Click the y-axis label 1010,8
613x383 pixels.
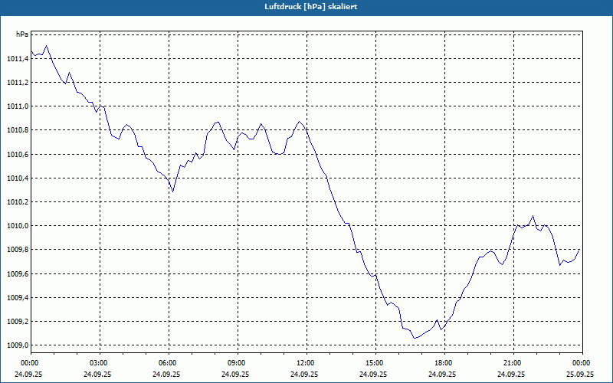point(18,130)
